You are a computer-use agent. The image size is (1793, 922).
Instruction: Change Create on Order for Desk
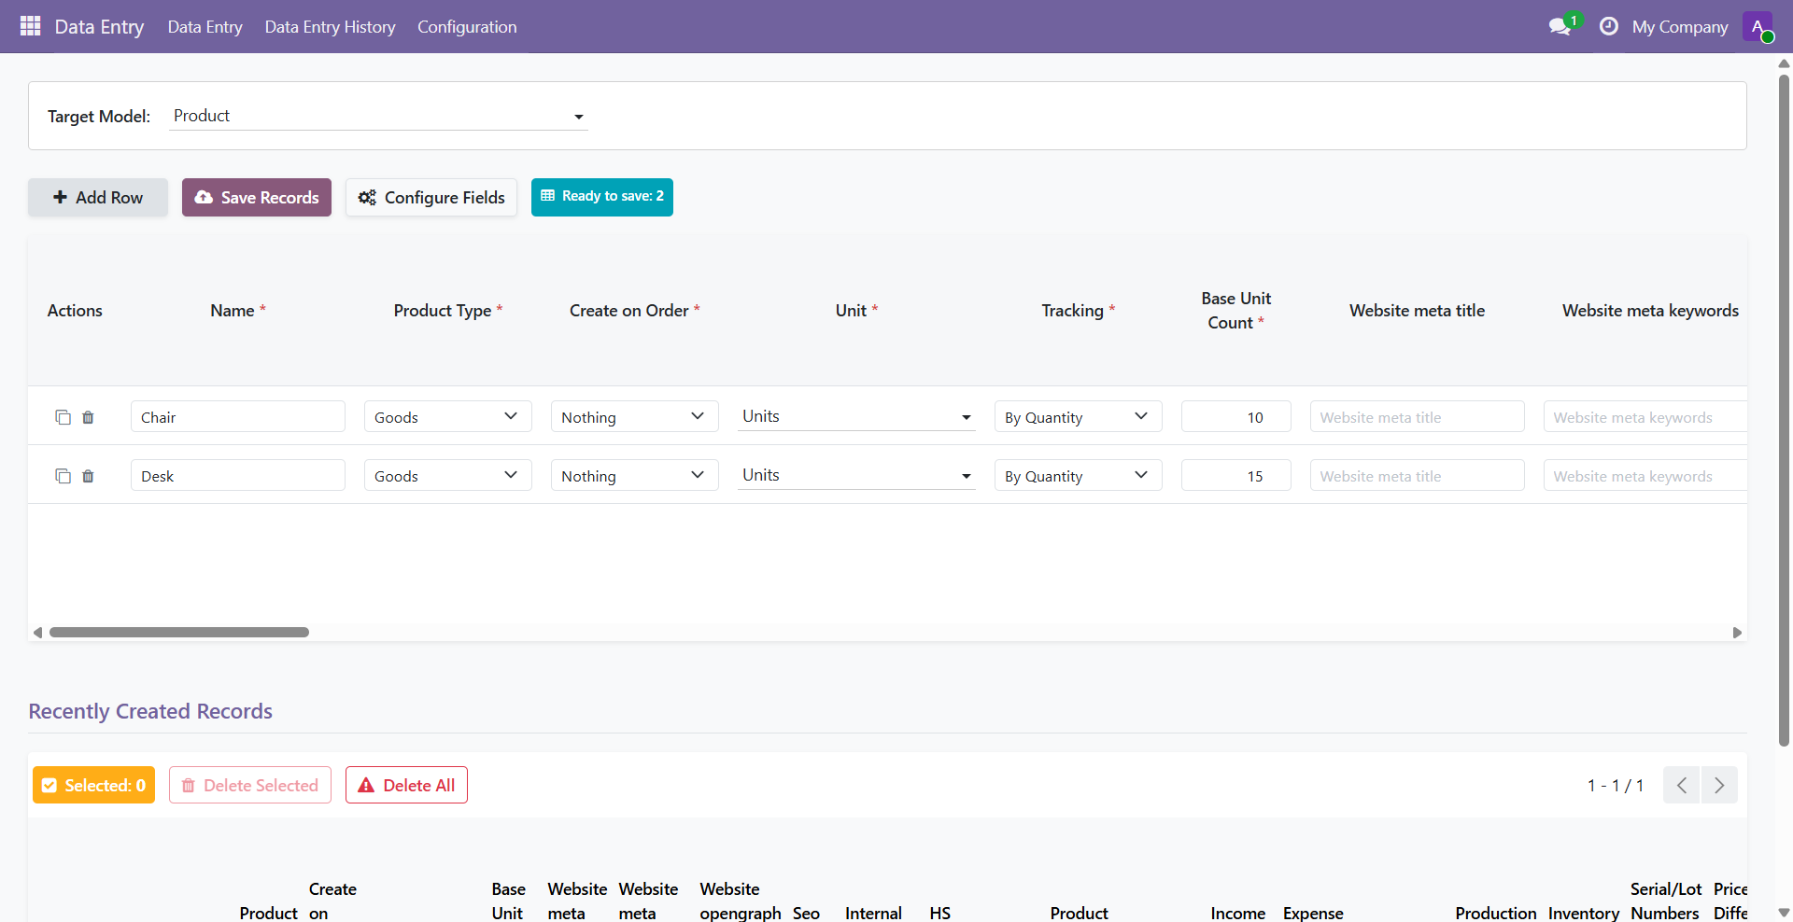[x=634, y=476]
